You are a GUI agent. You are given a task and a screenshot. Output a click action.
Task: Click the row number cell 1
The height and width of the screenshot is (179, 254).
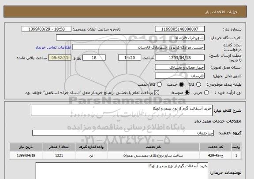(x=236, y=156)
